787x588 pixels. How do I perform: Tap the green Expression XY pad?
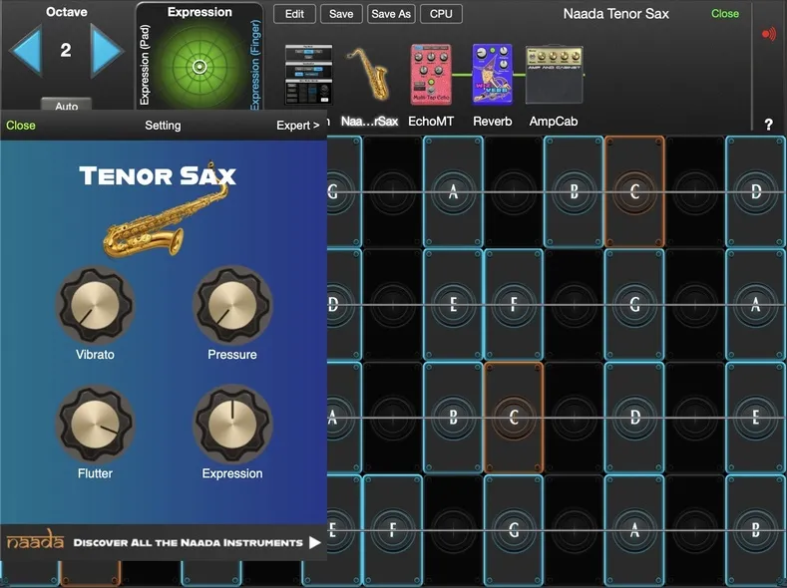pos(199,66)
